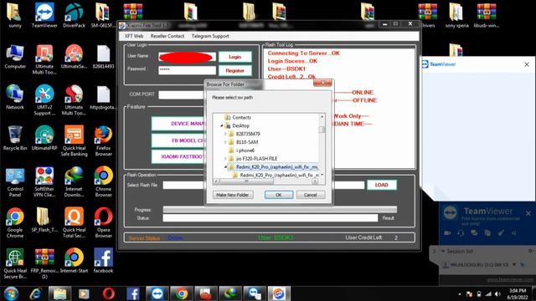Open the UMTv2 Support shortcut
This screenshot has height=301, width=536.
point(44,99)
